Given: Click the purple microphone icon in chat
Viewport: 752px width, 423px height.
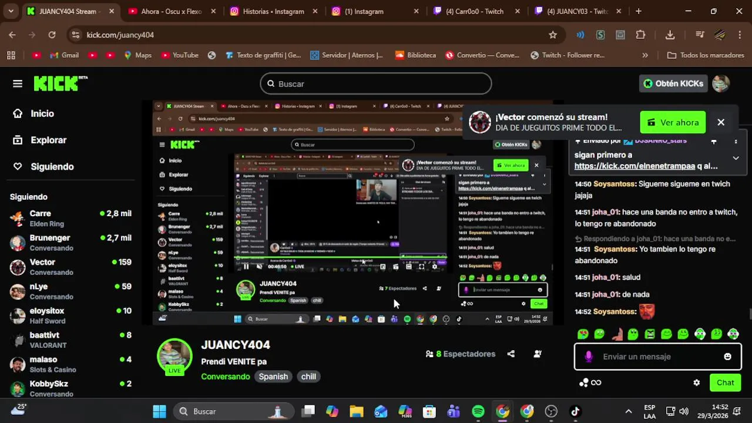Looking at the screenshot, I should (589, 357).
